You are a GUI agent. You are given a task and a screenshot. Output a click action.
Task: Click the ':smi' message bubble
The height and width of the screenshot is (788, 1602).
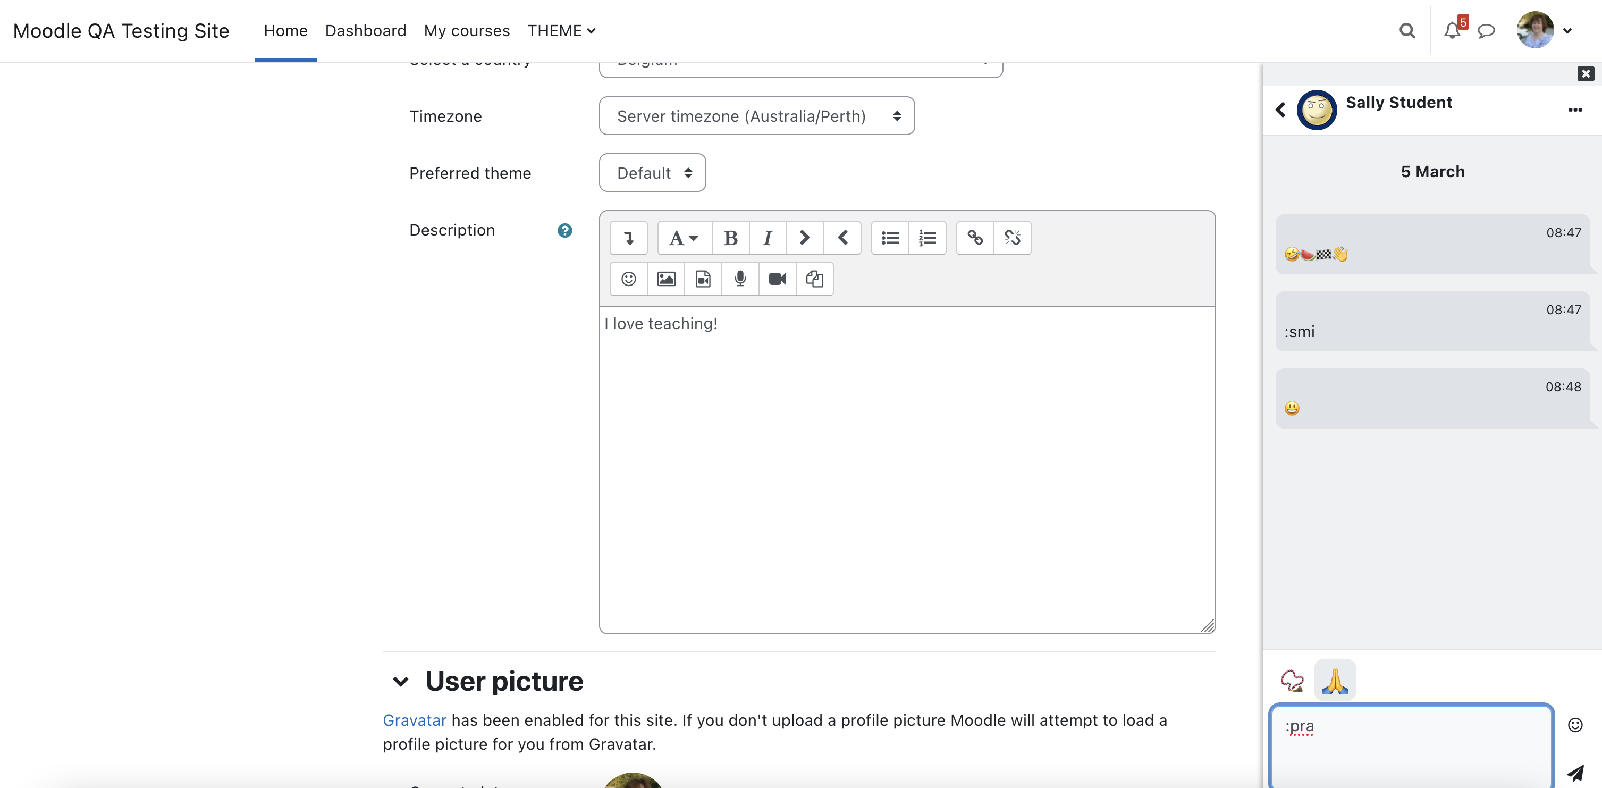tap(1433, 322)
